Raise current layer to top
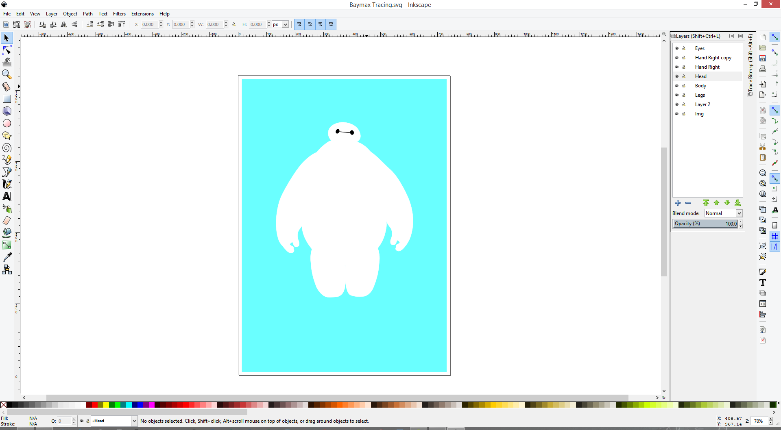 (x=706, y=203)
